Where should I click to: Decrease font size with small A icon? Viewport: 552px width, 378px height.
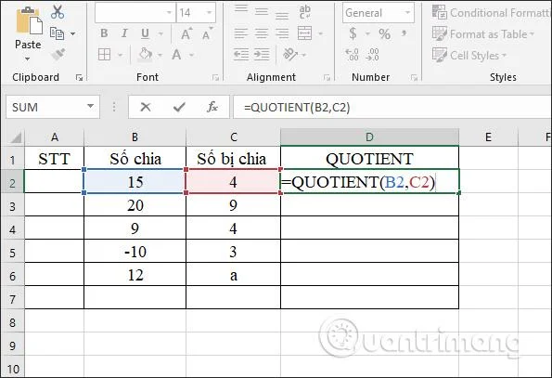(x=208, y=33)
